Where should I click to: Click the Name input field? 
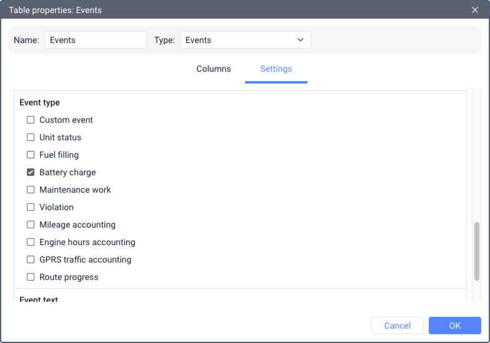coord(95,40)
